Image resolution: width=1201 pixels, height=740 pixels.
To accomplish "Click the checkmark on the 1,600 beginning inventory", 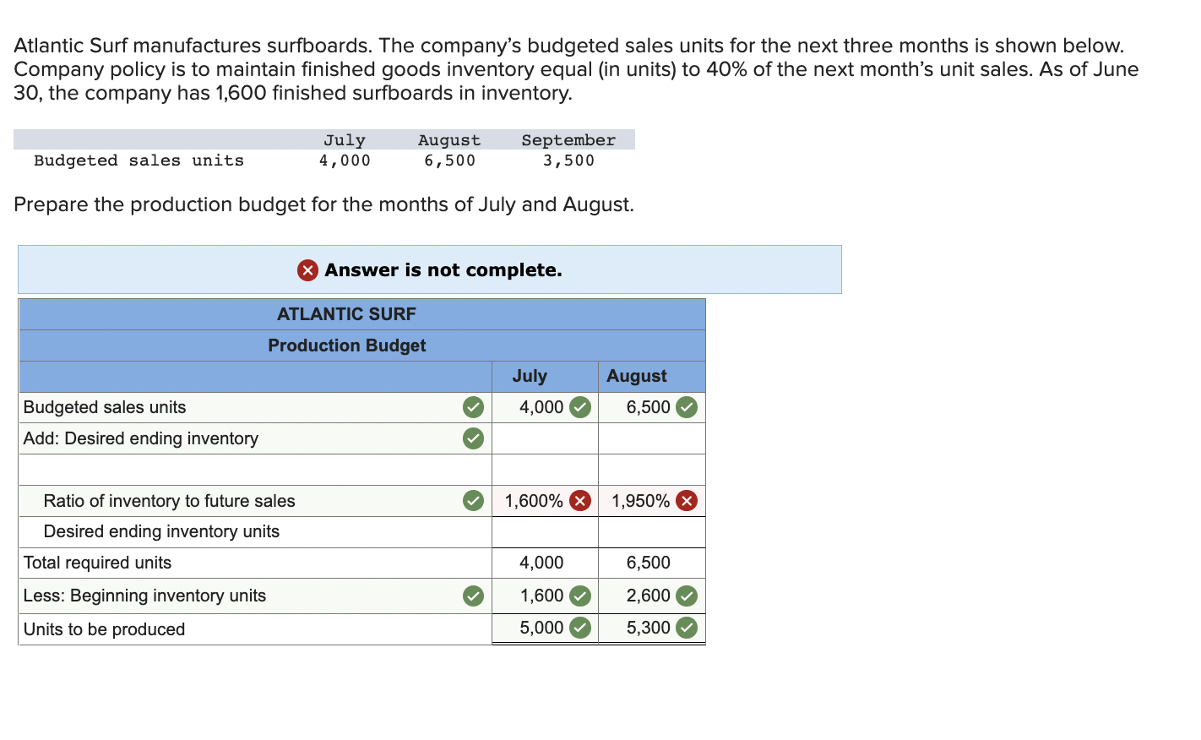I will [x=580, y=596].
